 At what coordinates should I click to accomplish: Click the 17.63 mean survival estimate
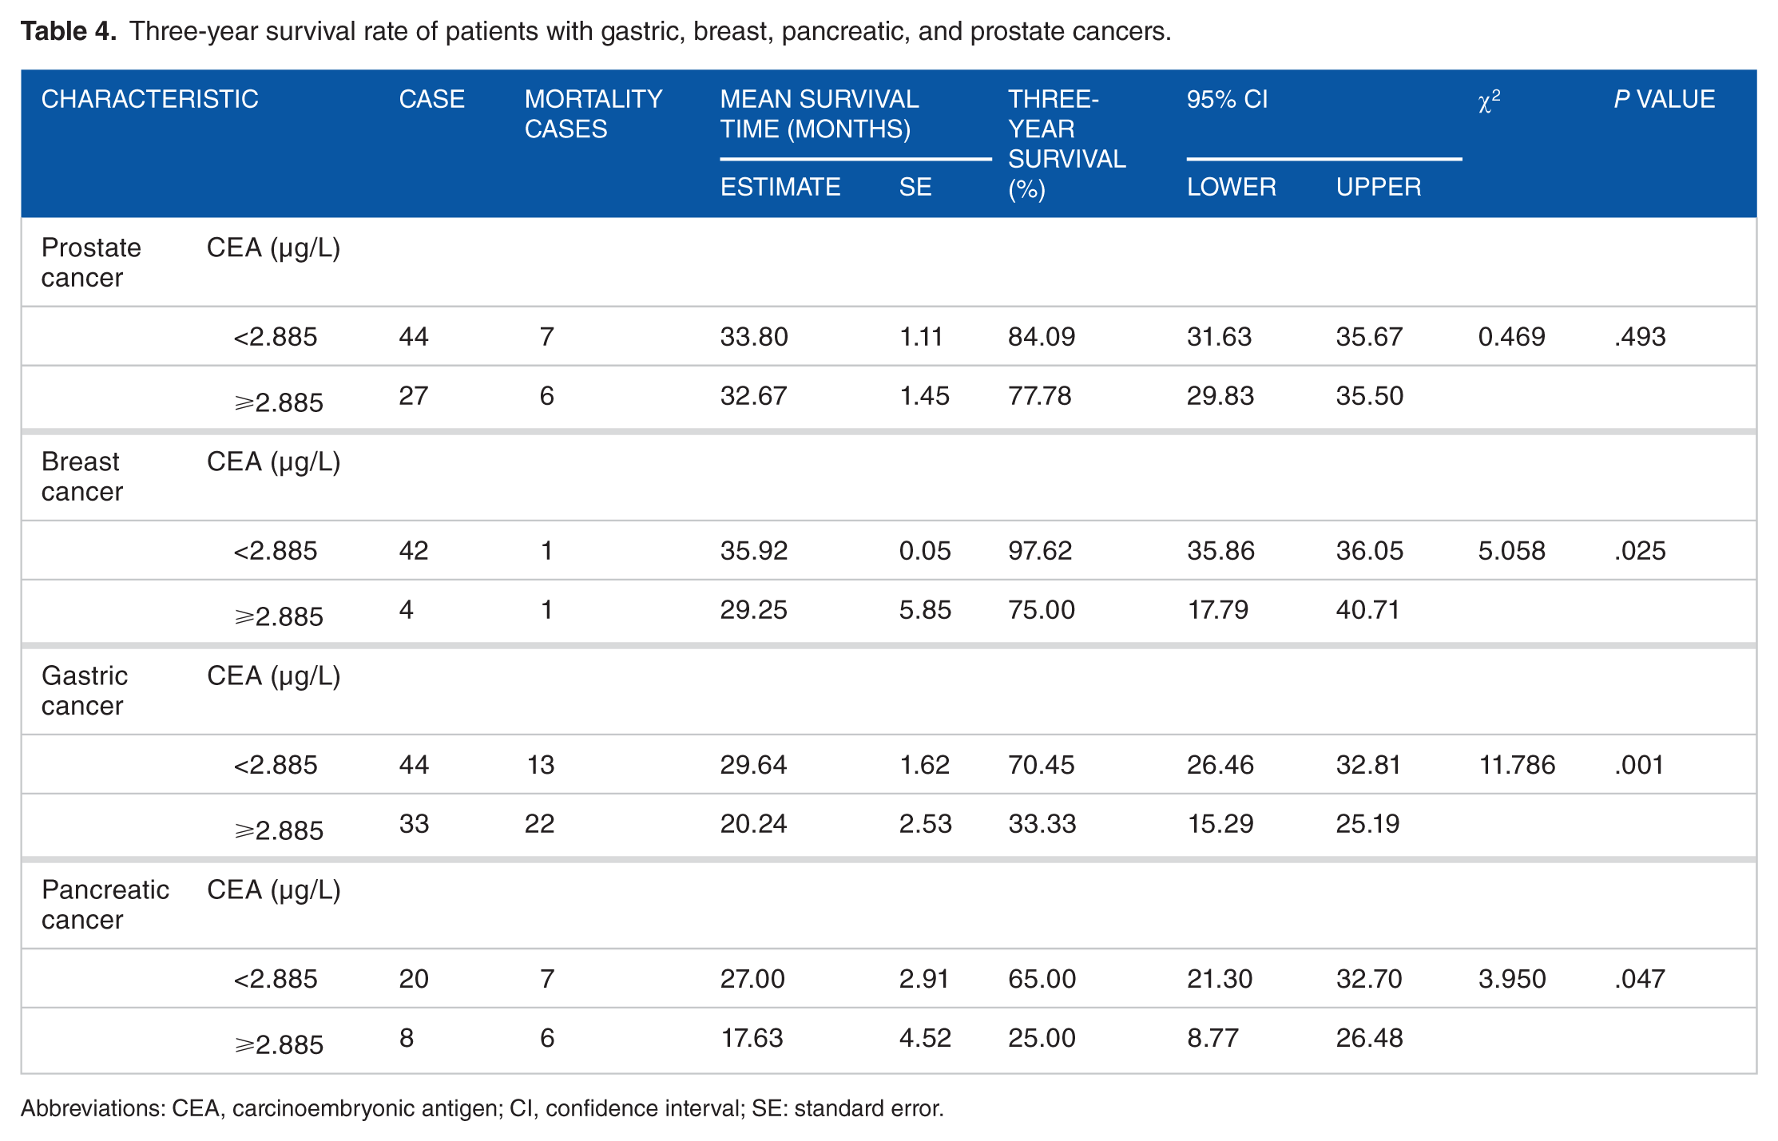[752, 1038]
